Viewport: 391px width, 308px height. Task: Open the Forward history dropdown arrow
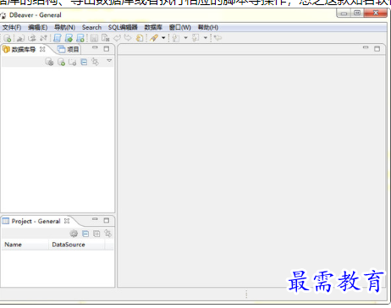(206, 38)
